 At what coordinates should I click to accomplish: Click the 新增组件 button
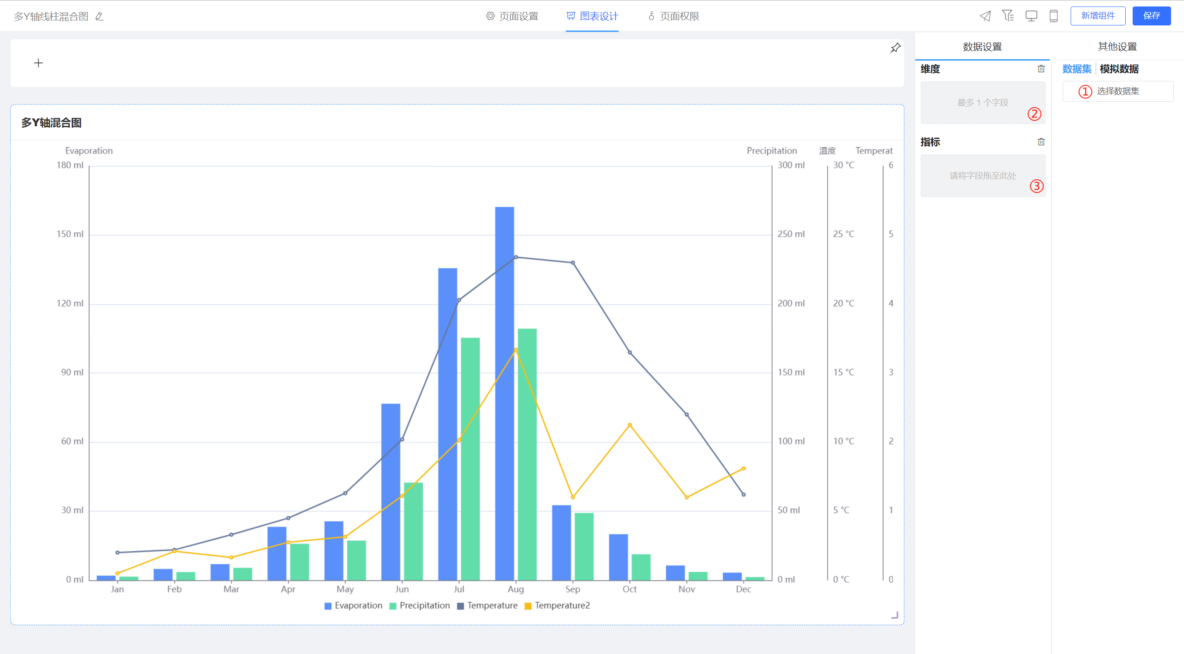point(1097,16)
